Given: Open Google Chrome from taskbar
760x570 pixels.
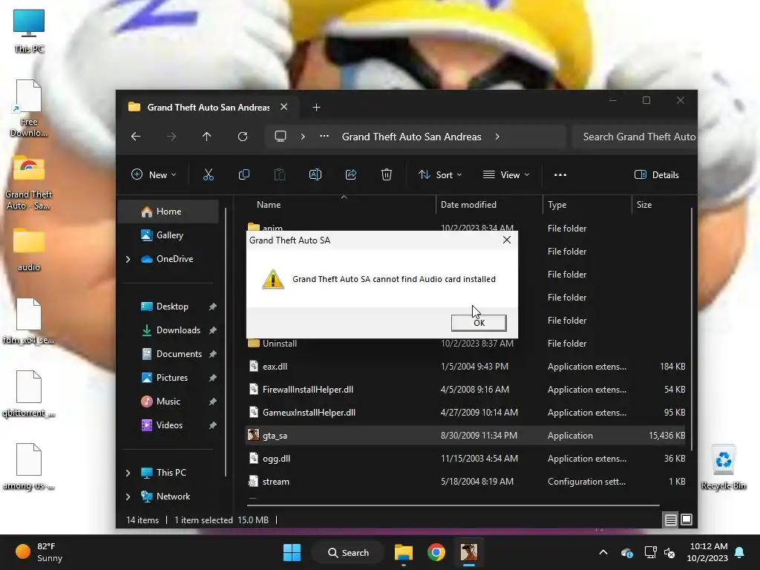Looking at the screenshot, I should [x=436, y=552].
